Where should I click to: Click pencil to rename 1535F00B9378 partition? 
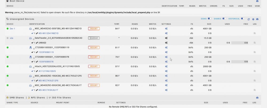(x=37, y=62)
